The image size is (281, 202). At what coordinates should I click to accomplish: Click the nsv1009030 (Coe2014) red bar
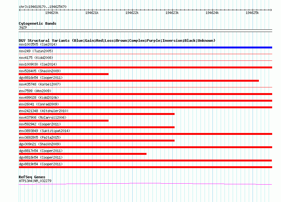(x=145, y=67)
